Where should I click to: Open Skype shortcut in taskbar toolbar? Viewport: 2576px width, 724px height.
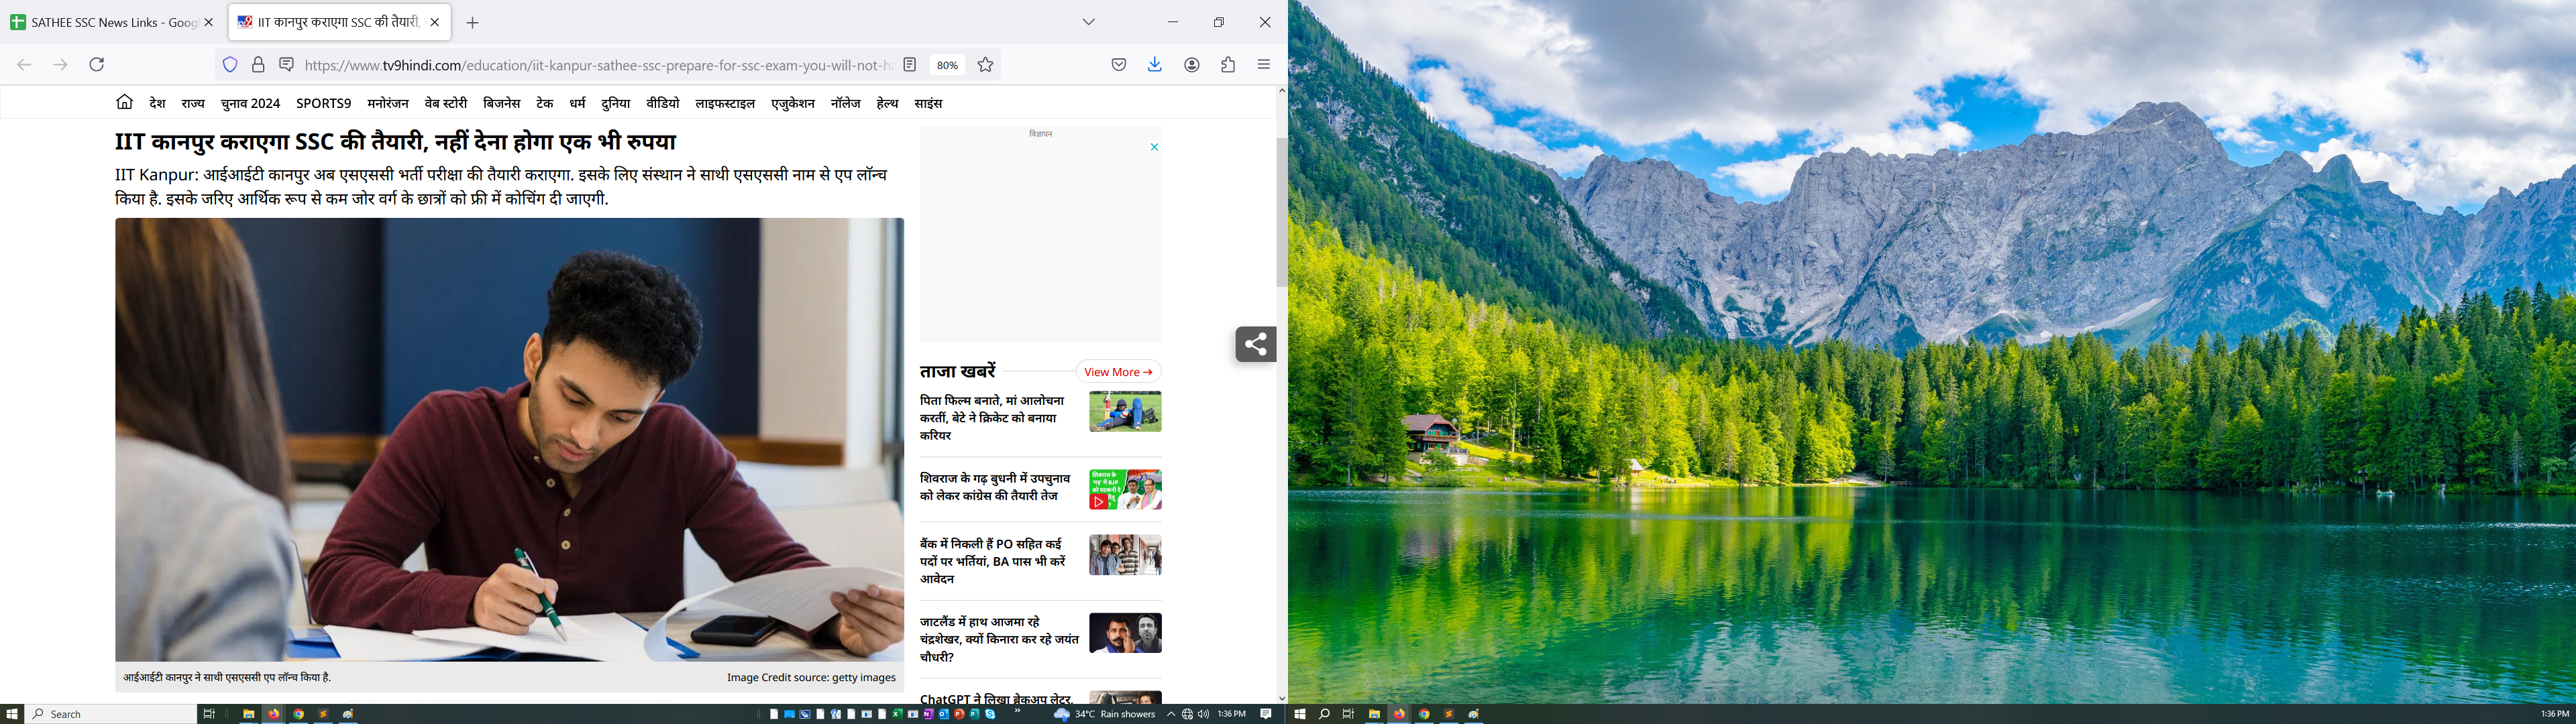coord(990,714)
